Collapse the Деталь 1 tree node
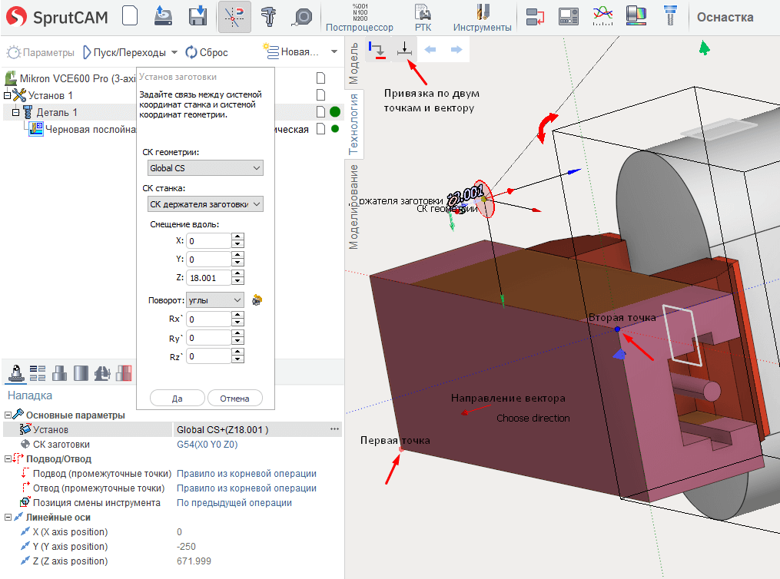The width and height of the screenshot is (780, 579). [x=16, y=112]
